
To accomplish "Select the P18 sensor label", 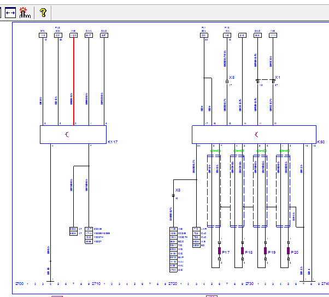I will 249,253.
